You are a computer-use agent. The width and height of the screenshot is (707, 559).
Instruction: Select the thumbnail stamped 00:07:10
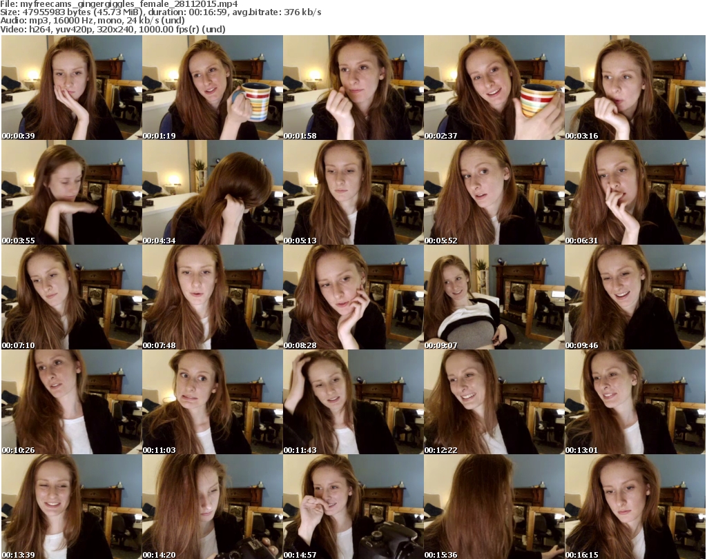click(72, 297)
